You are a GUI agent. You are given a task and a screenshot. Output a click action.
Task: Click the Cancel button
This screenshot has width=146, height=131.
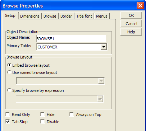[x=131, y=24]
